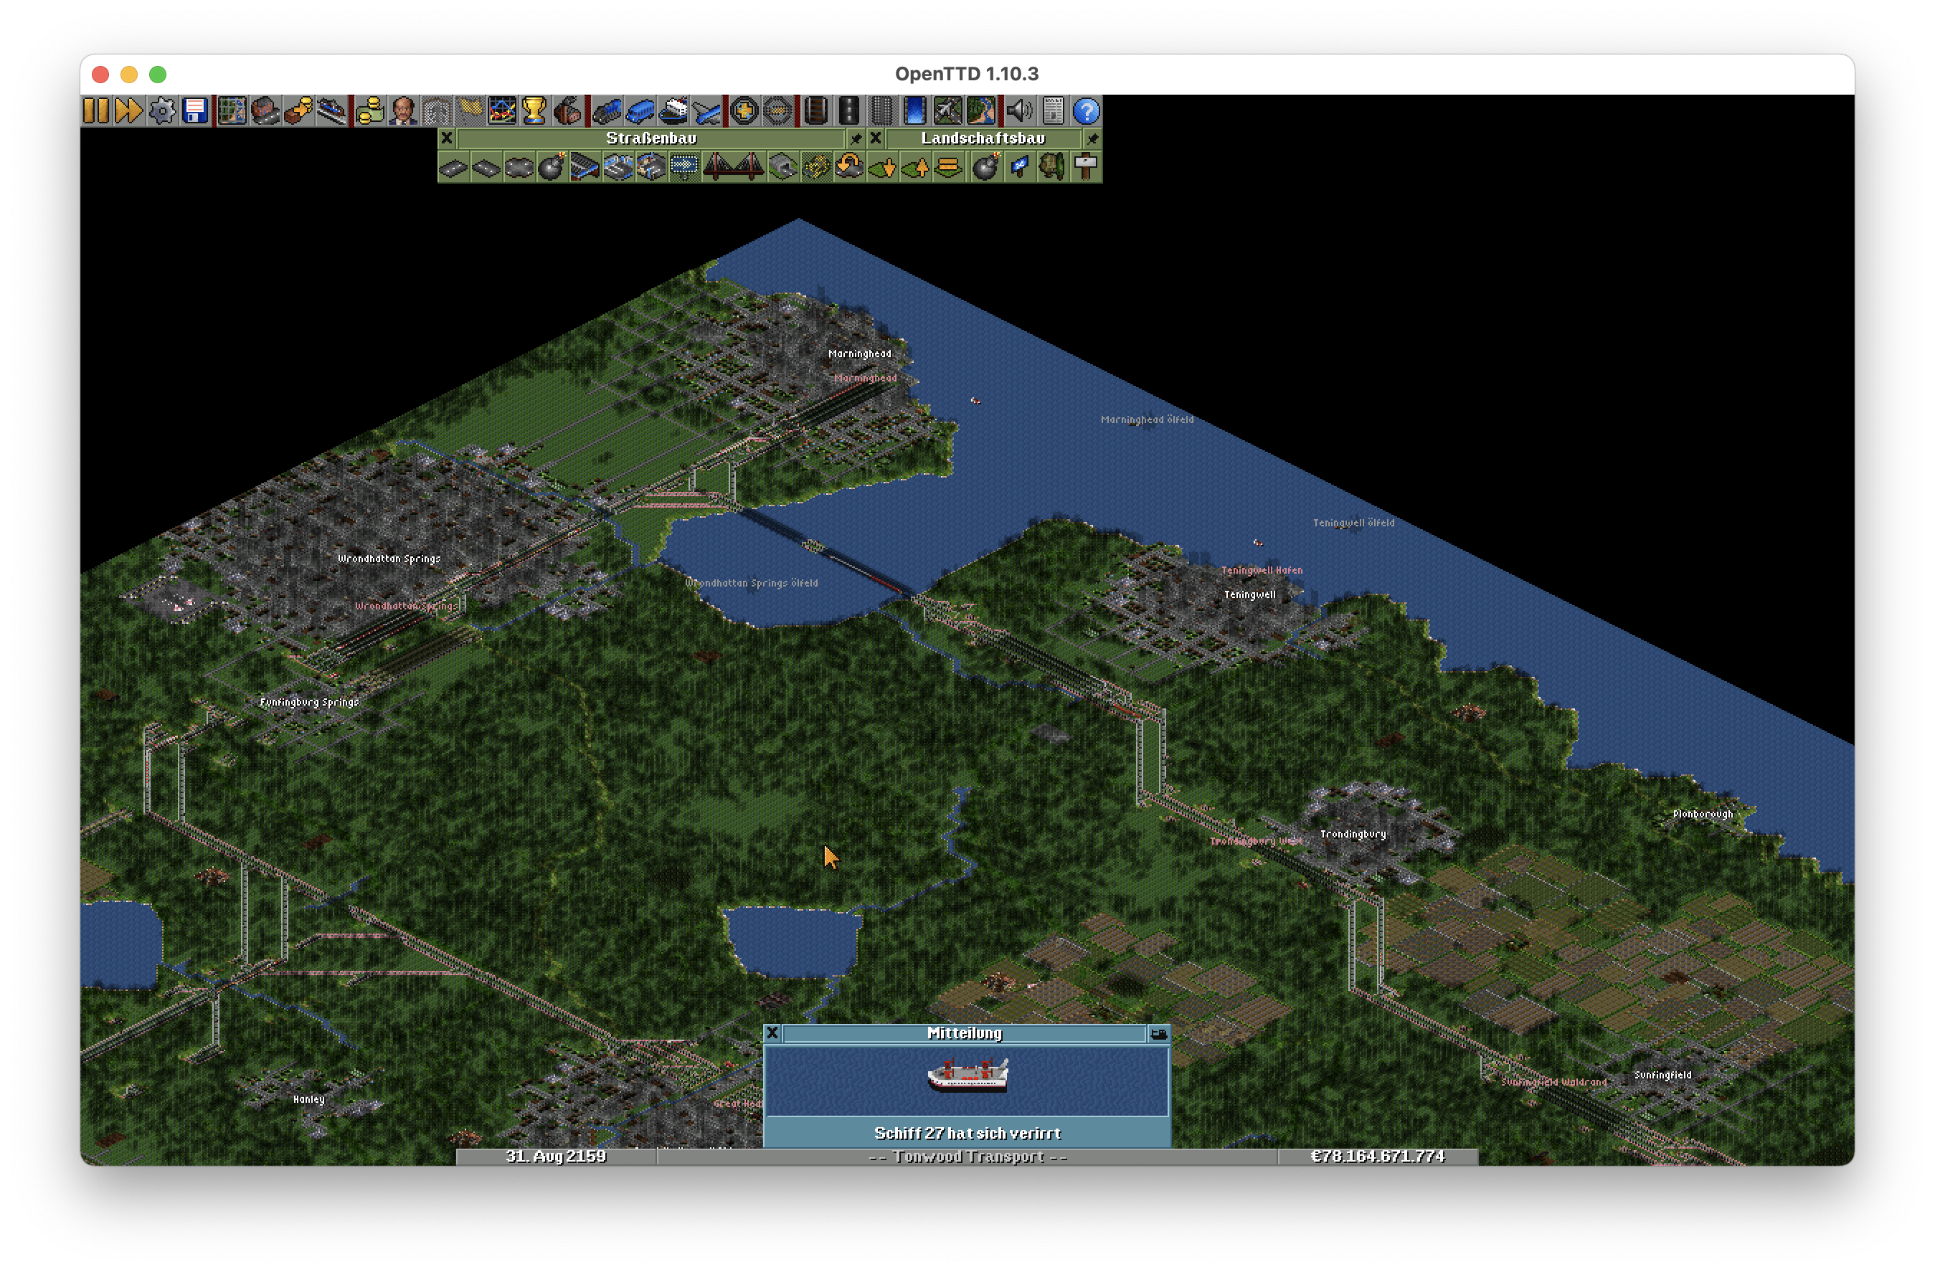Open the news messages menu
1935x1272 pixels.
(x=1053, y=110)
